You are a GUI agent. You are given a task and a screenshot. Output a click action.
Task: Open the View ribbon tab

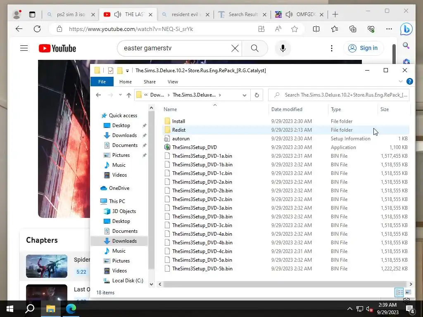(173, 82)
